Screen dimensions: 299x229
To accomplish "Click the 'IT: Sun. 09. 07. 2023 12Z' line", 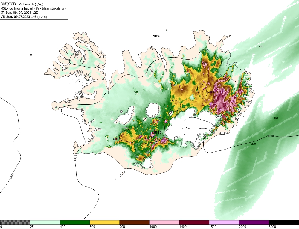I will [19, 13].
